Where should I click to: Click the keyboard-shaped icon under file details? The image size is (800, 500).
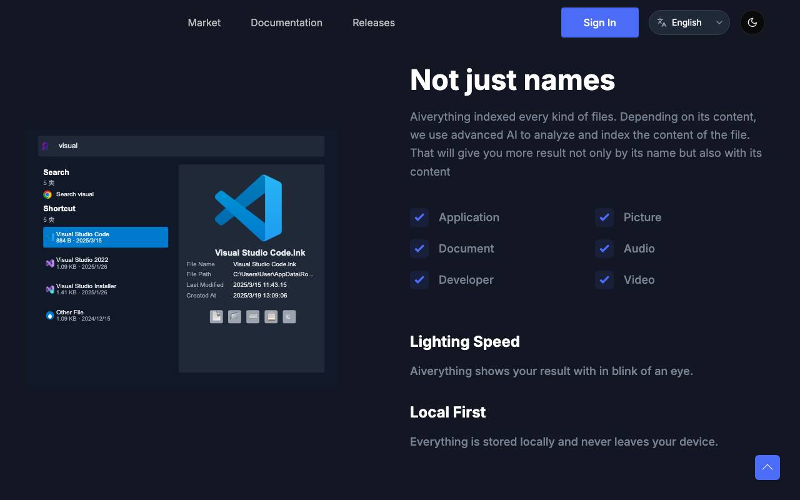coord(252,317)
